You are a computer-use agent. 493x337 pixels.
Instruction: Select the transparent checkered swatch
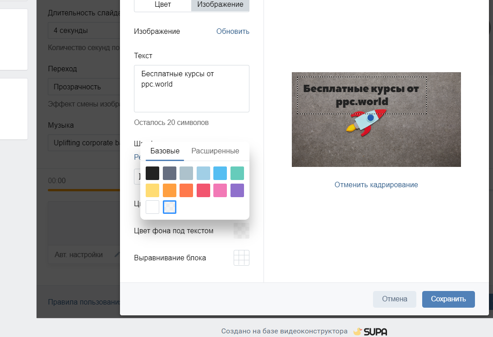(169, 207)
